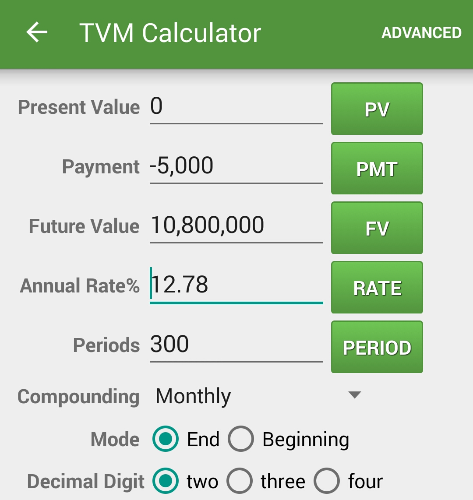Open the Compounding dropdown arrow
The image size is (473, 500).
pos(355,395)
